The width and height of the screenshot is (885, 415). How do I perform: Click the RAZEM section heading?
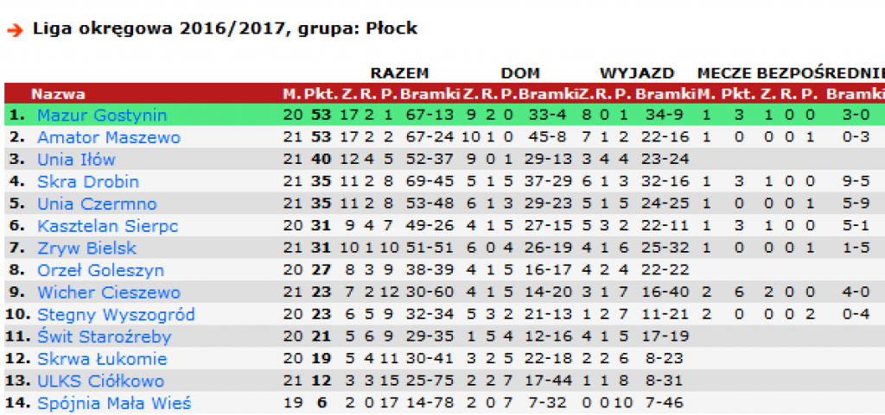tap(399, 73)
